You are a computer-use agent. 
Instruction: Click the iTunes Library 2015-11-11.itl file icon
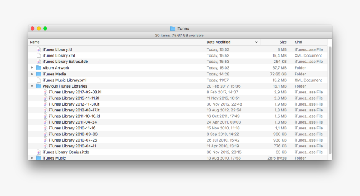(x=46, y=98)
